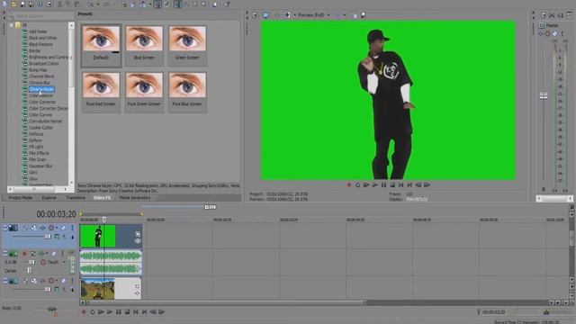
Task: Click the Master volume fader
Action: pos(544,96)
